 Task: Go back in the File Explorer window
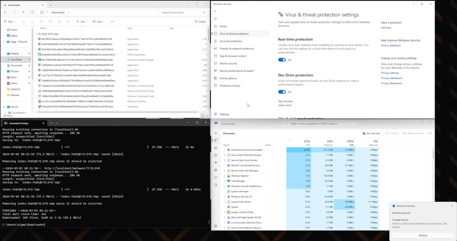point(5,12)
